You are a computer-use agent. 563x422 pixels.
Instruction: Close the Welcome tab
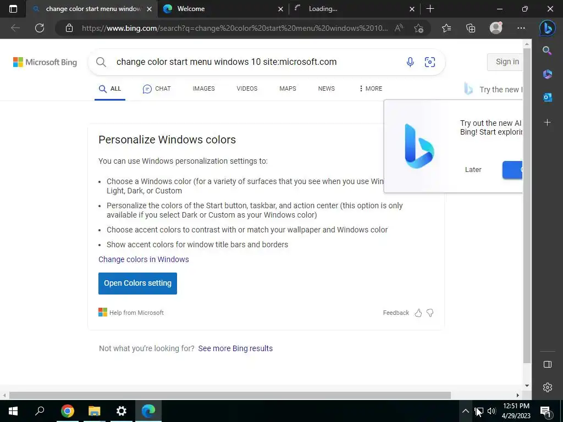(x=280, y=9)
